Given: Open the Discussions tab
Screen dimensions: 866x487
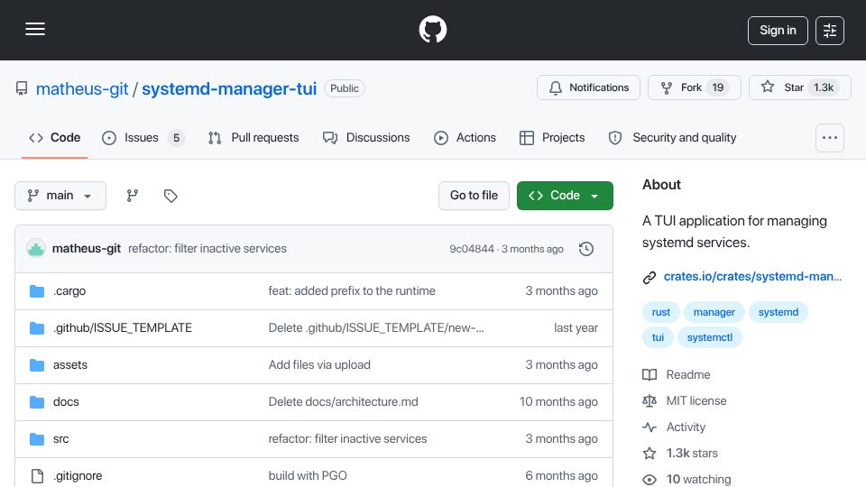Looking at the screenshot, I should tap(366, 137).
